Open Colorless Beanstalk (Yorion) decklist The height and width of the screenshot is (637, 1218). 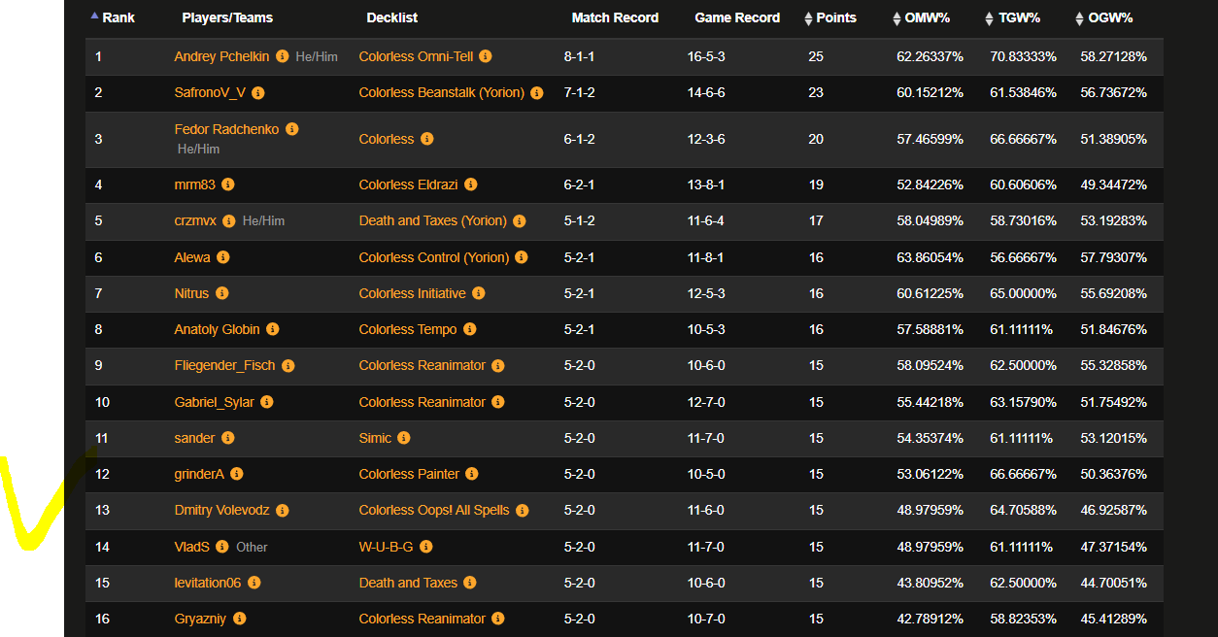441,93
